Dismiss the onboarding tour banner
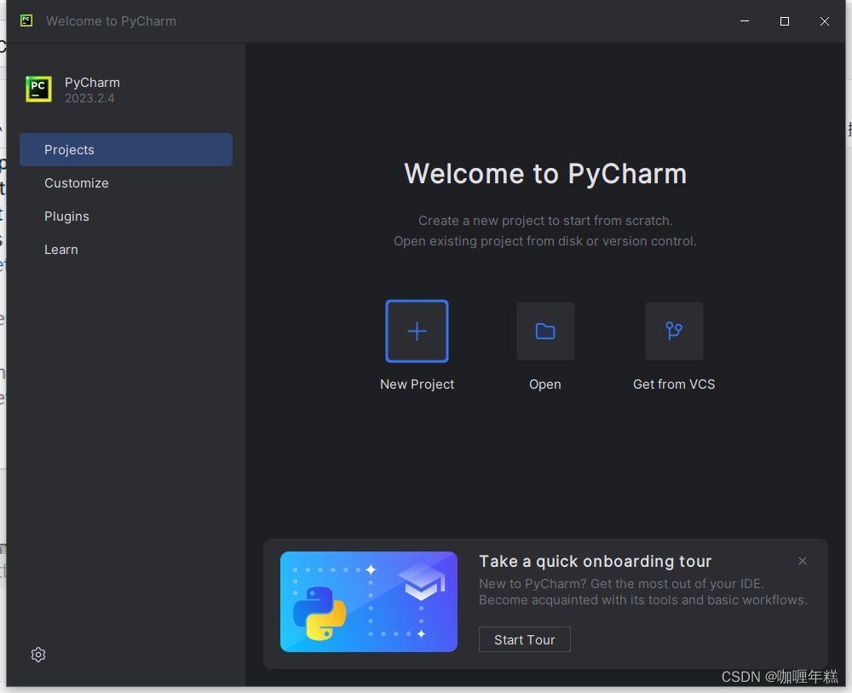Image resolution: width=852 pixels, height=693 pixels. [802, 561]
